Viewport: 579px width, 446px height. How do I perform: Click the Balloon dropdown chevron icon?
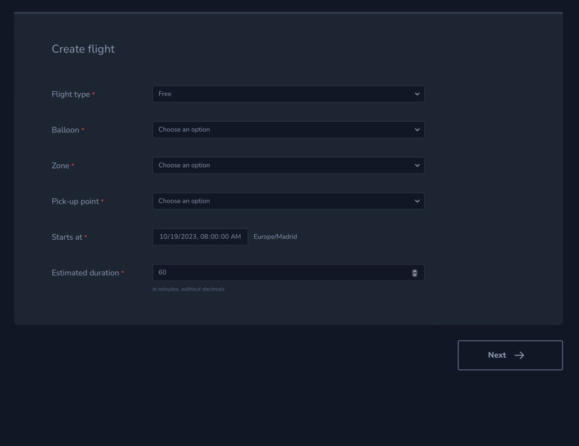click(x=417, y=130)
